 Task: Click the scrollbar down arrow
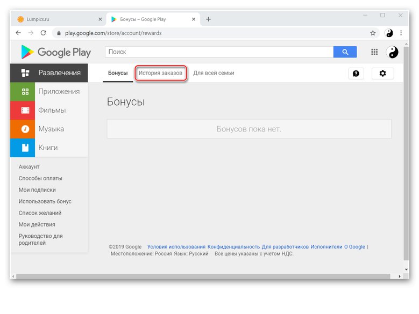coord(406,269)
